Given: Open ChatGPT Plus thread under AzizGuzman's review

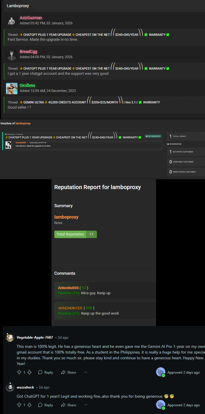Looking at the screenshot, I should (94, 35).
